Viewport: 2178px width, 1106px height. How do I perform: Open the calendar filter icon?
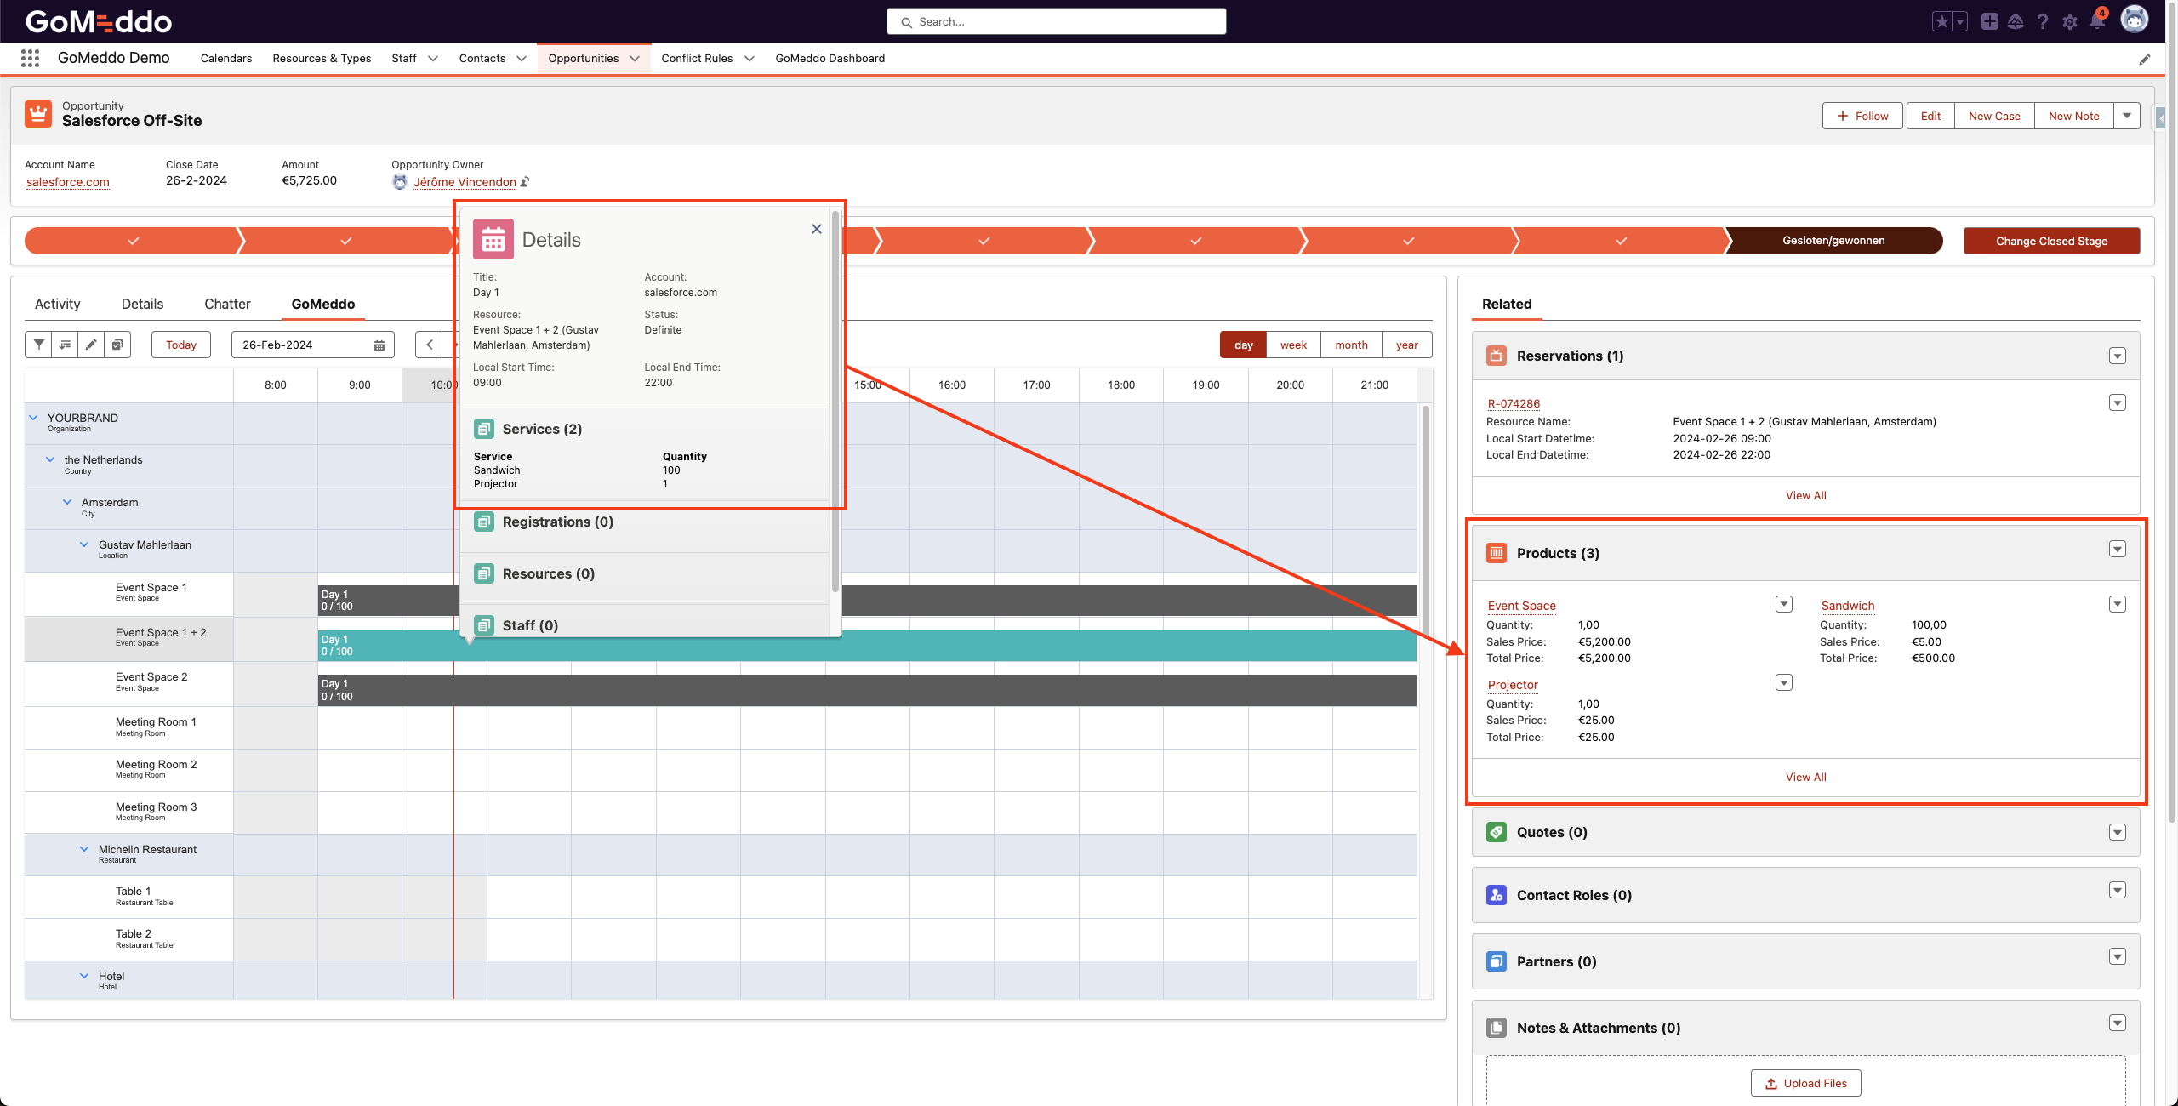coord(38,345)
